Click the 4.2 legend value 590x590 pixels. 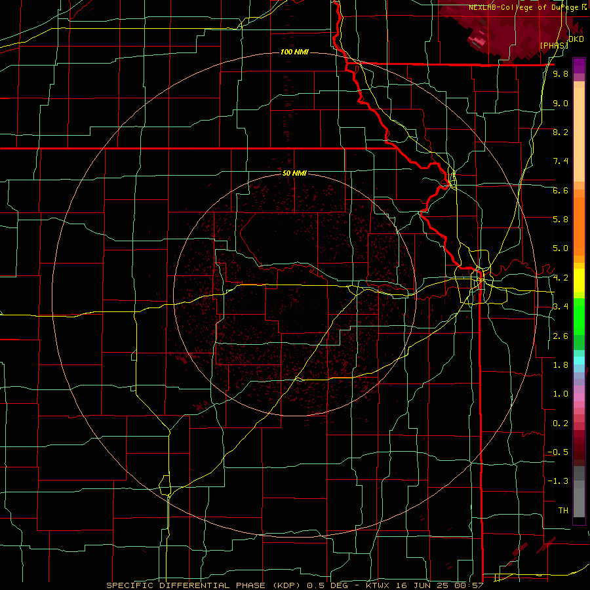[x=560, y=278]
